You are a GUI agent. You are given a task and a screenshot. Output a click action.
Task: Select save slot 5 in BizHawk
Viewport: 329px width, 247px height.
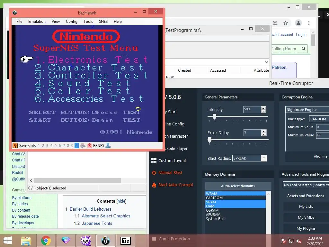(56, 146)
